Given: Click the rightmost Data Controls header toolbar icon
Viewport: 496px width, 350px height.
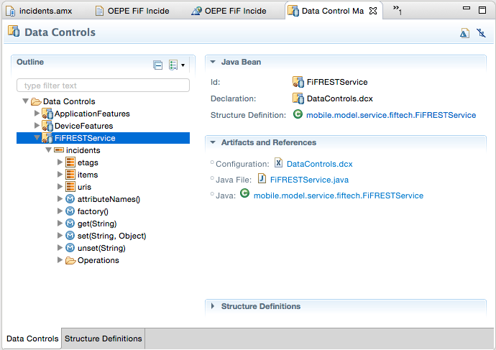Looking at the screenshot, I should tap(481, 33).
